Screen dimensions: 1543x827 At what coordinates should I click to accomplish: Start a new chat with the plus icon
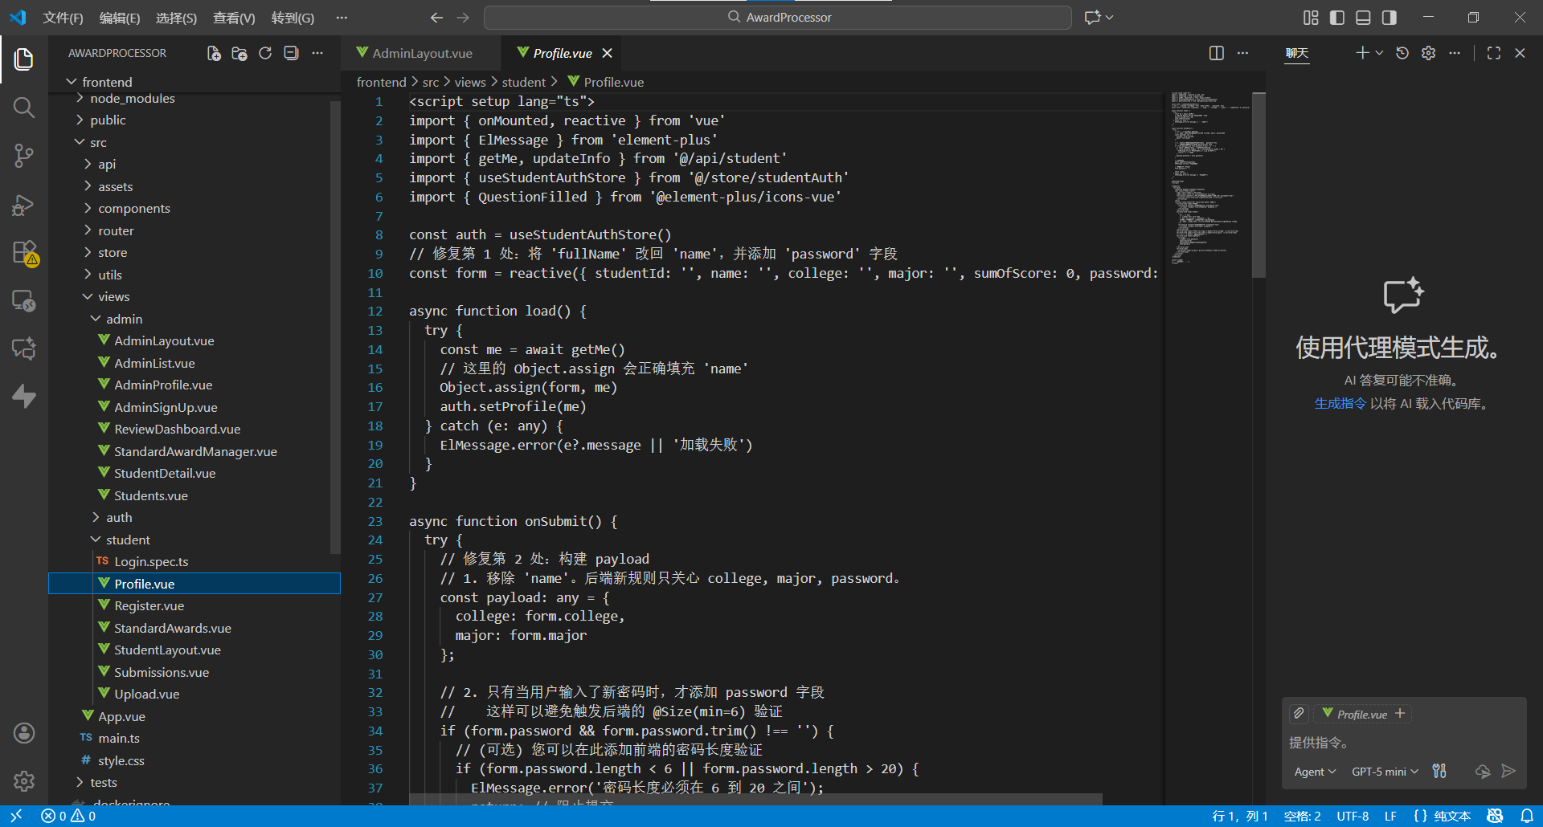click(1362, 53)
